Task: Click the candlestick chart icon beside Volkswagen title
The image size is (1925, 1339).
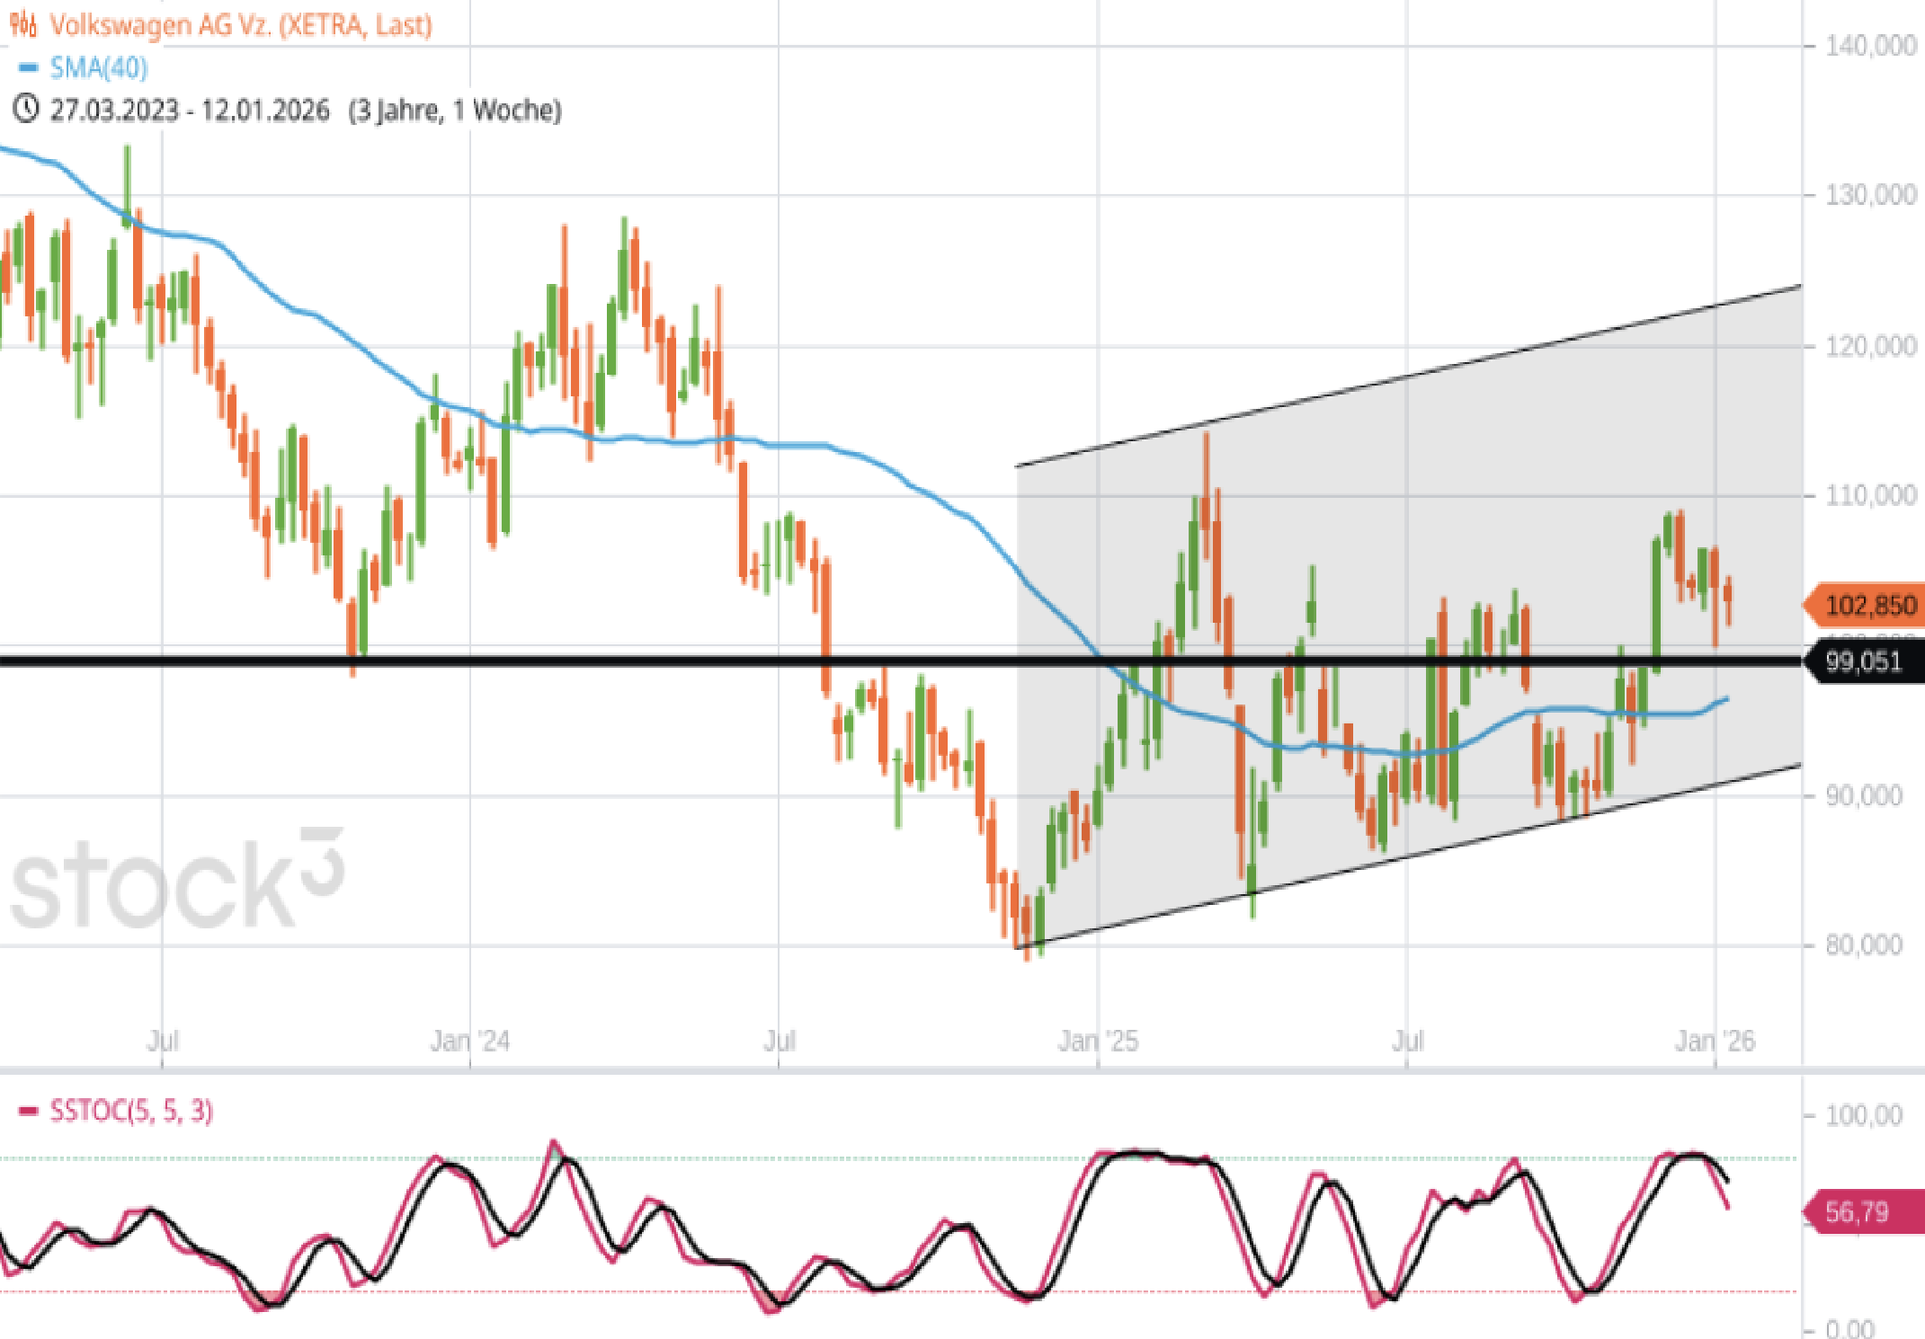Action: 23,24
